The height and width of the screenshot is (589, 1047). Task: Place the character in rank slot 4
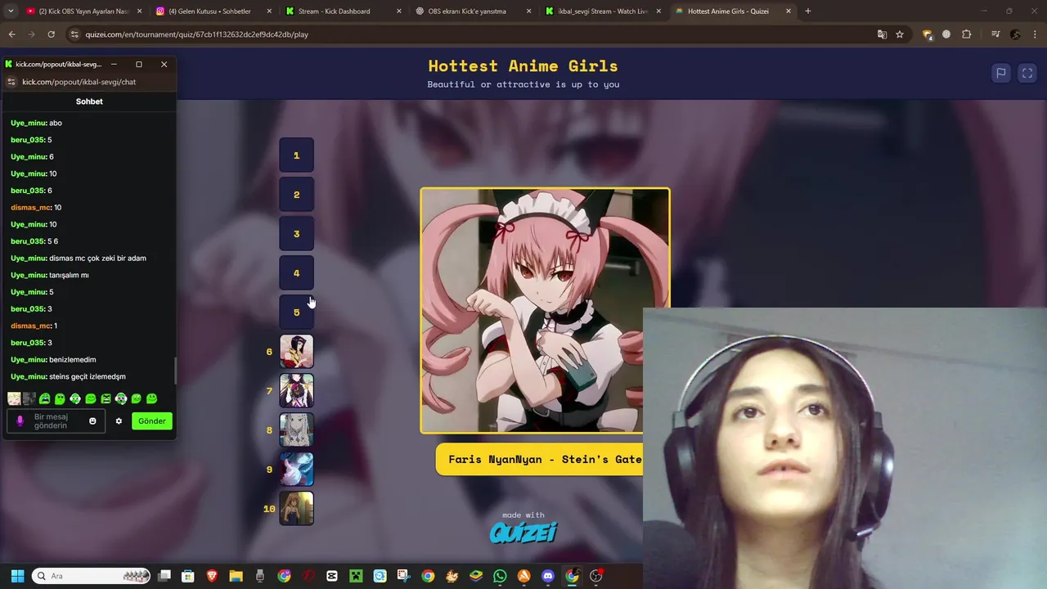click(x=296, y=273)
